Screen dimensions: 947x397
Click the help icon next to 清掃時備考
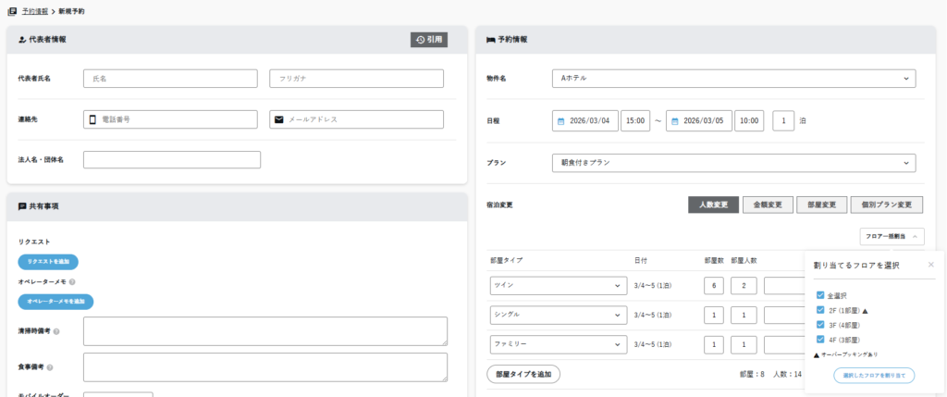point(56,330)
